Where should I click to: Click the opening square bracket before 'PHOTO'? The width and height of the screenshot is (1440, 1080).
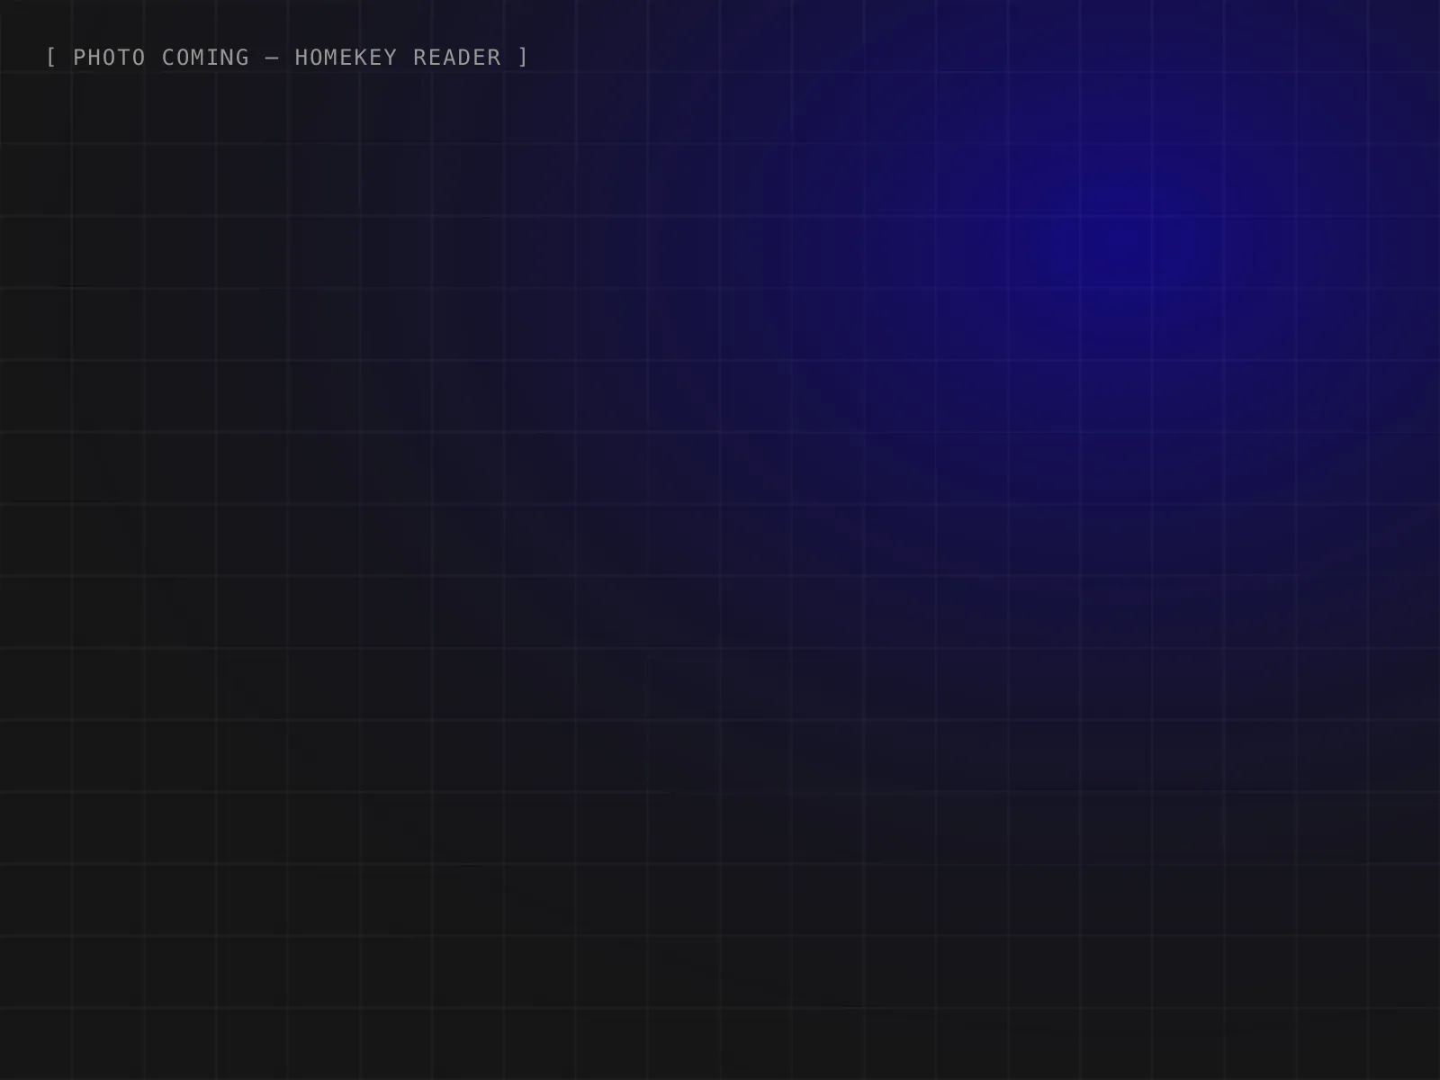(x=51, y=58)
